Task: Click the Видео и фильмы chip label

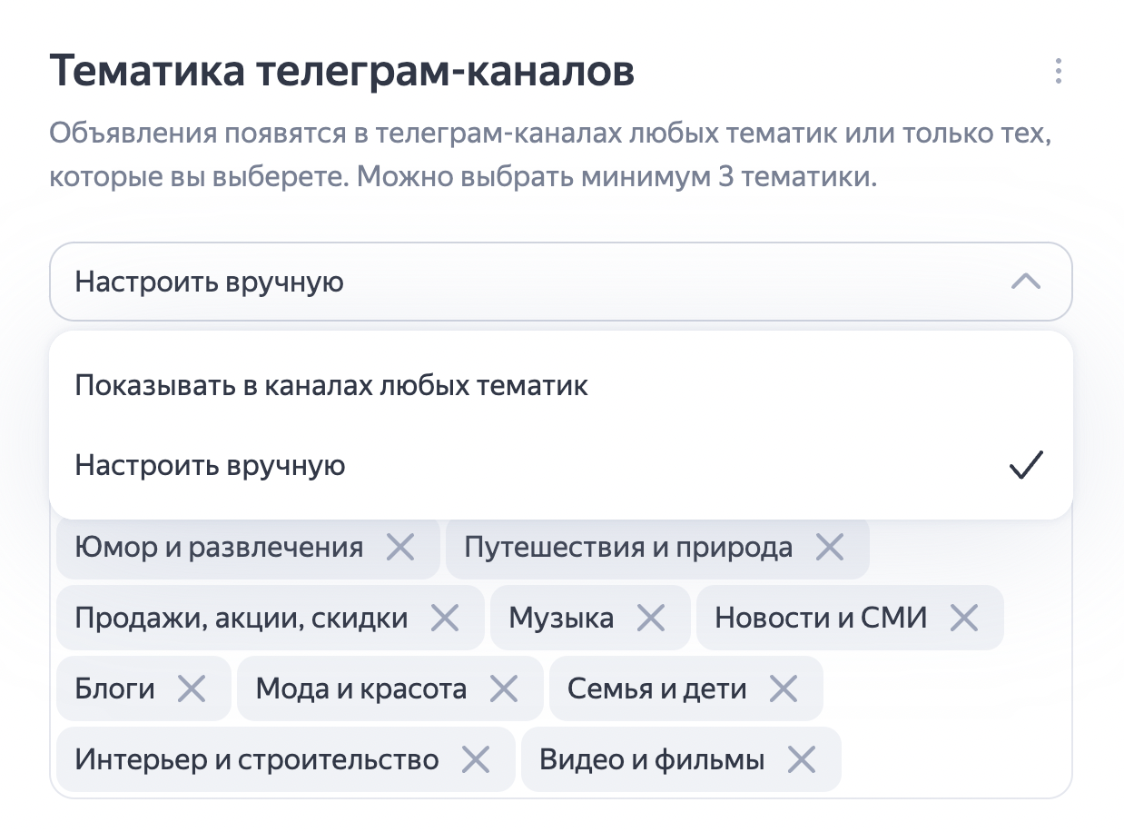Action: pos(652,759)
